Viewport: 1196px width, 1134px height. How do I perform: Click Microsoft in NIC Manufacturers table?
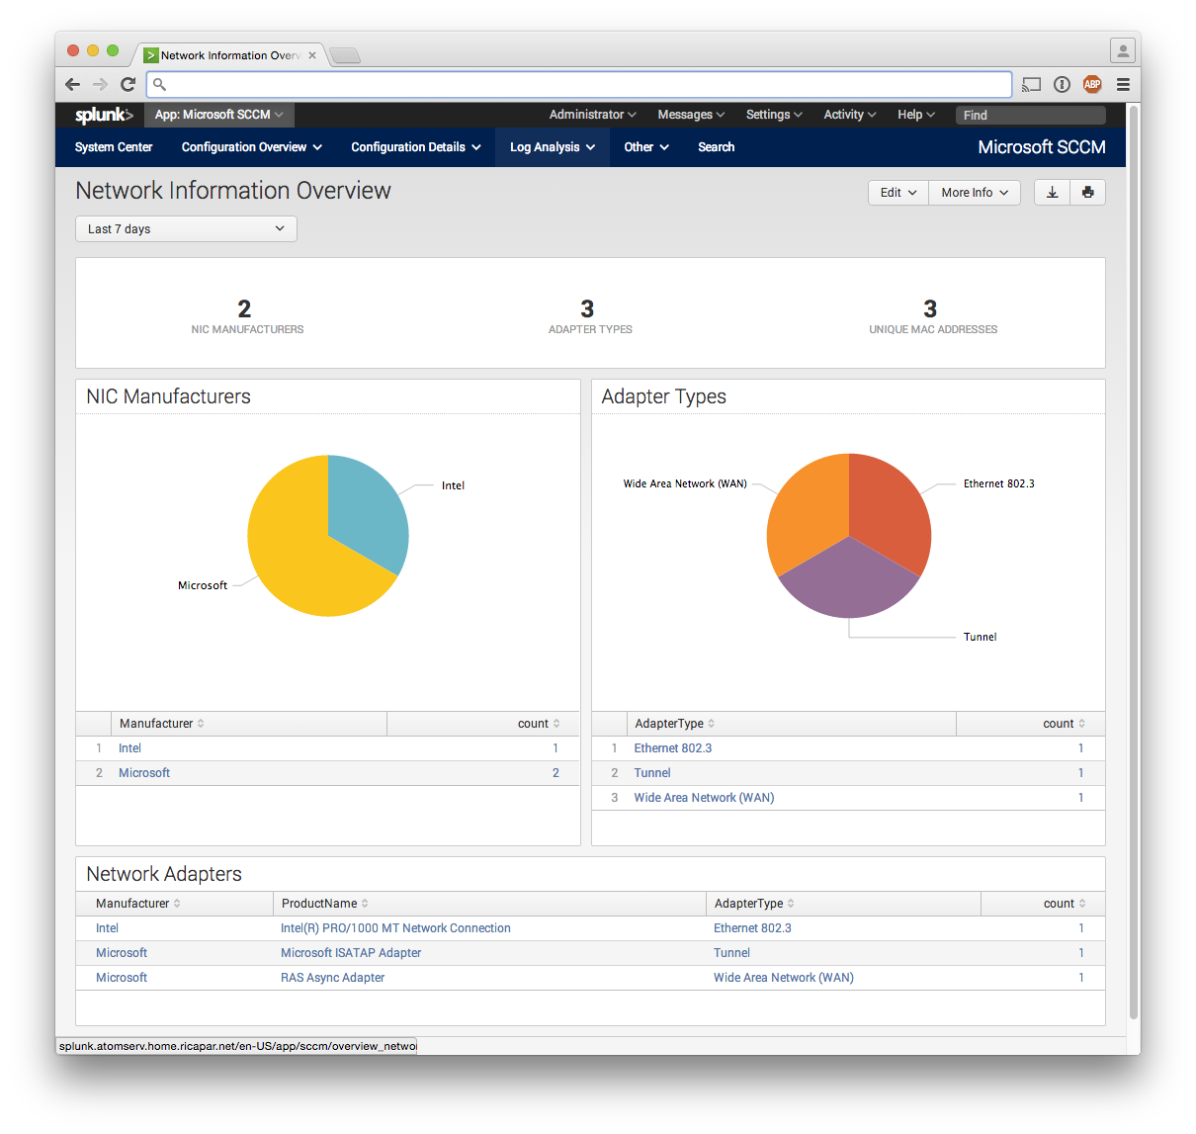coord(144,773)
